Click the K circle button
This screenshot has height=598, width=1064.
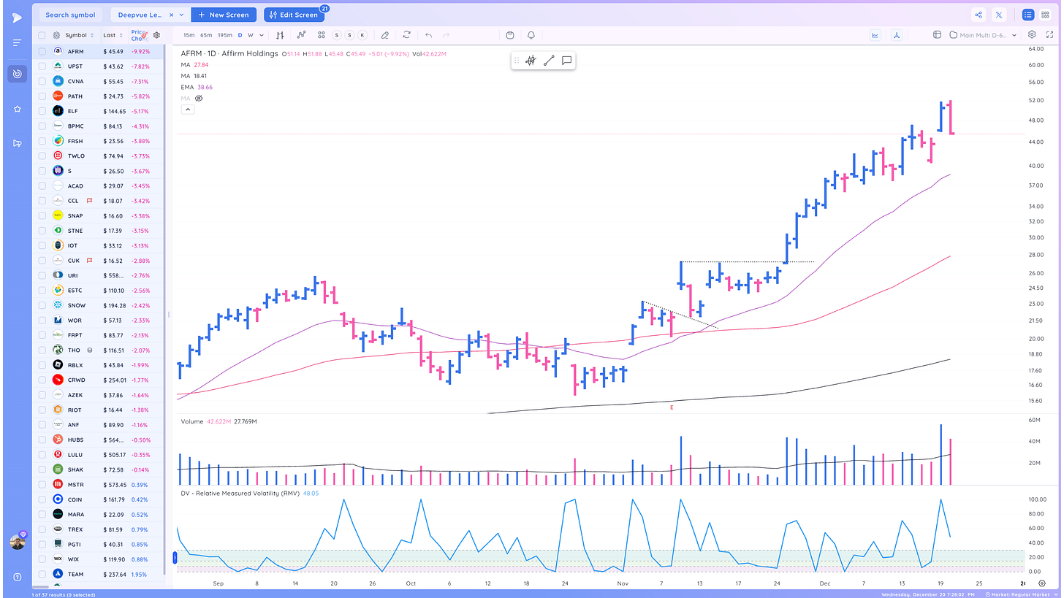click(362, 35)
